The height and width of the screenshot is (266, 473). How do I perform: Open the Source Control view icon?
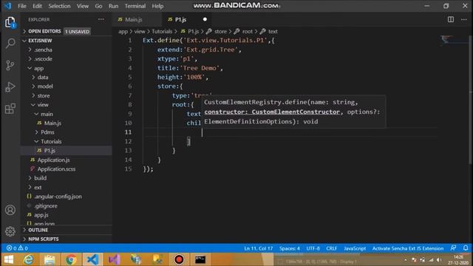point(10,65)
